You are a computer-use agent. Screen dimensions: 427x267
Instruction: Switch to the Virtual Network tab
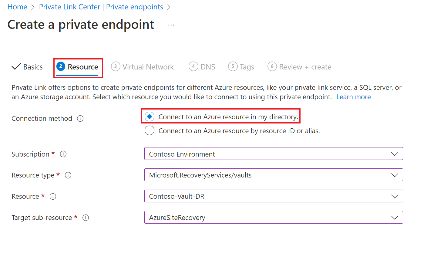[x=148, y=67]
